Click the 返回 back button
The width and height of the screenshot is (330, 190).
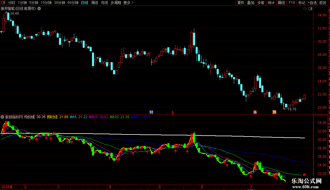coord(323,3)
